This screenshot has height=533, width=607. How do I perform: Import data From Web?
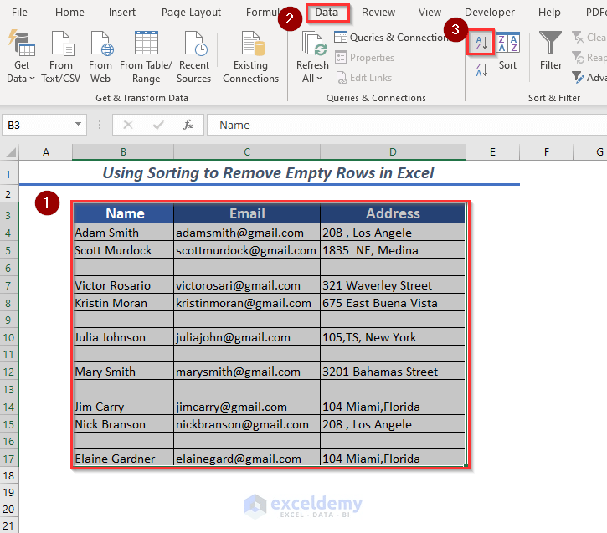point(100,56)
